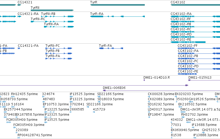
Task: Select the CG43102-PC protein label
Action: [188, 61]
